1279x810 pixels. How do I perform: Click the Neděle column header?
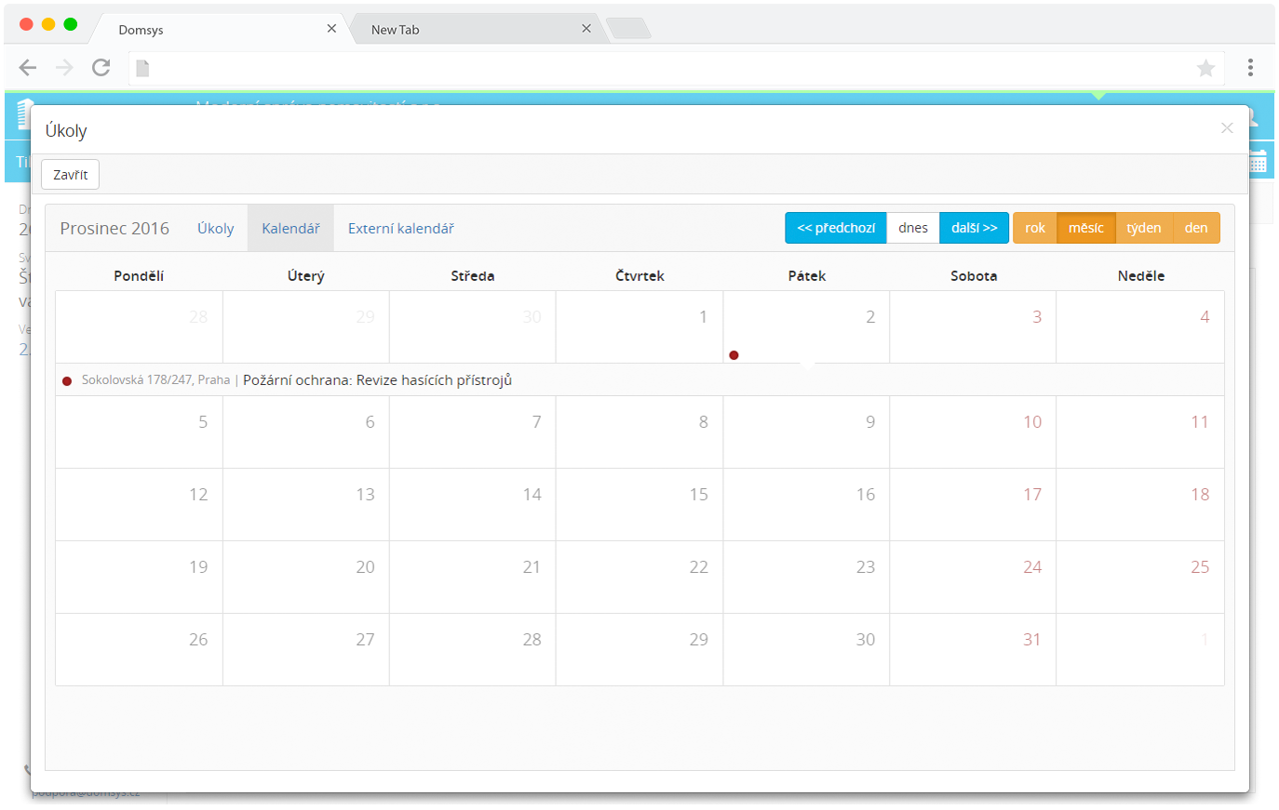tap(1141, 275)
